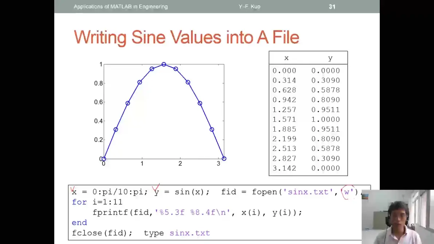Click header text "Applications of MATLAB in Engineering"

(121, 7)
